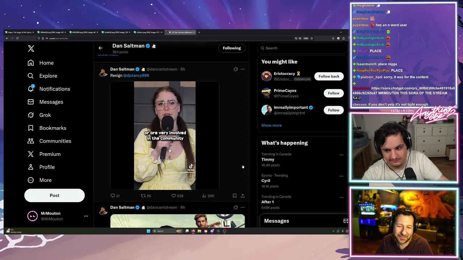
Task: Open more options for Timmy trend
Action: pyautogui.click(x=341, y=155)
